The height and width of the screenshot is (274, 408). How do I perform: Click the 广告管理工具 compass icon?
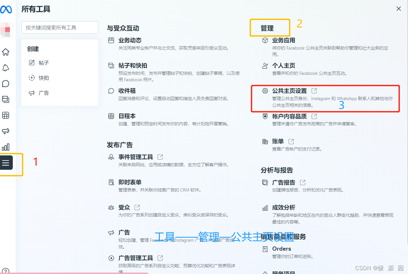(x=111, y=258)
